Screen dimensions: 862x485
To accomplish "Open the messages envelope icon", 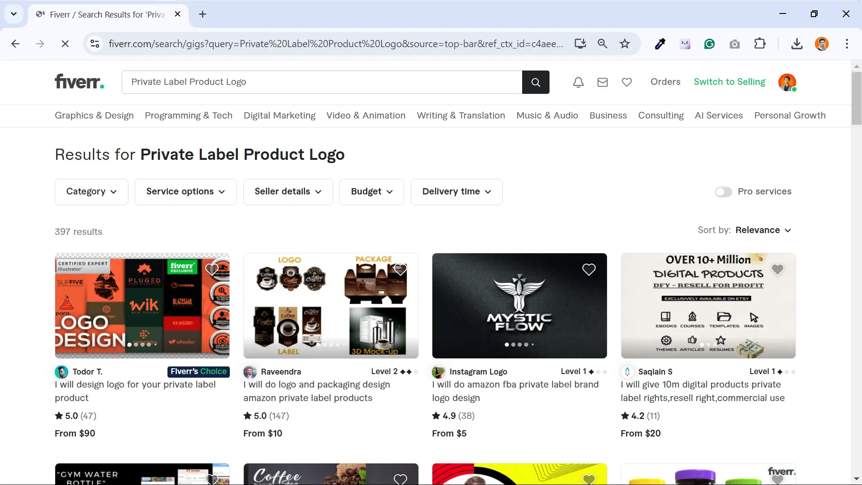I will (603, 82).
